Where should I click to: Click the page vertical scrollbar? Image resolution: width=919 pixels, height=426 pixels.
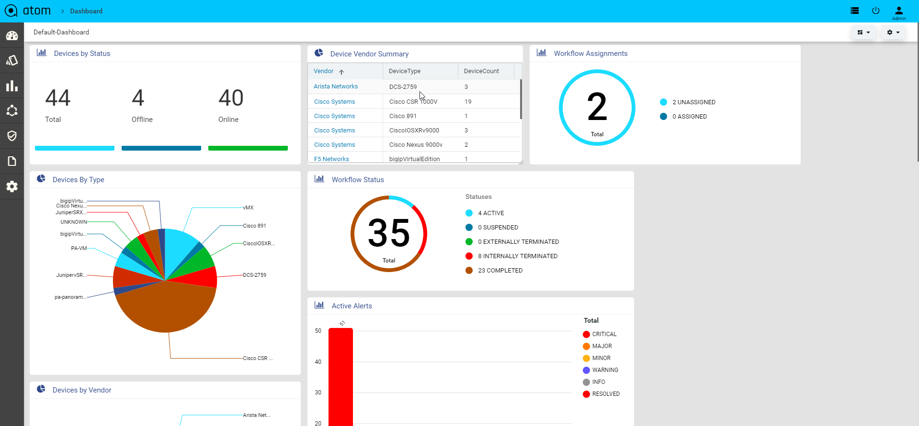pyautogui.click(x=918, y=92)
